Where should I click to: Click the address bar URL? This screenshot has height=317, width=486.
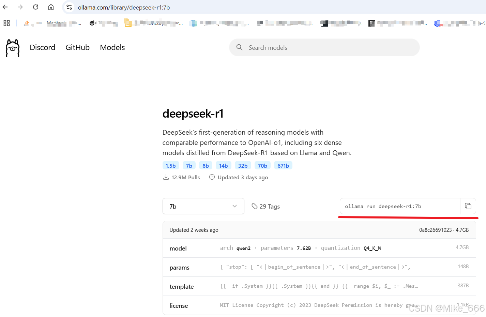(124, 7)
